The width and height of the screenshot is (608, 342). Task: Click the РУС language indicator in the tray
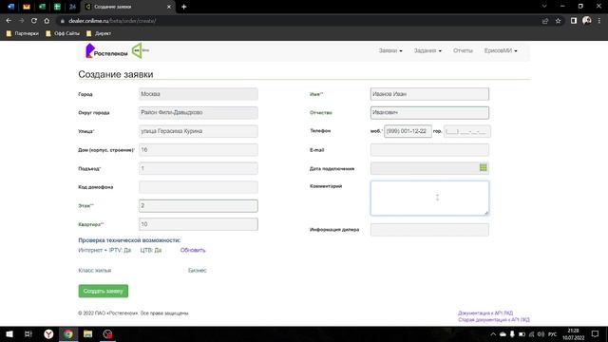pos(553,333)
